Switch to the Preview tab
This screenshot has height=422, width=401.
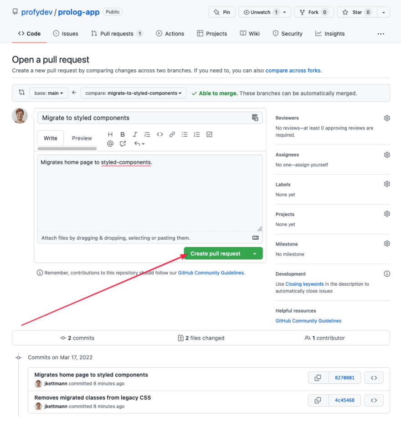click(x=82, y=139)
